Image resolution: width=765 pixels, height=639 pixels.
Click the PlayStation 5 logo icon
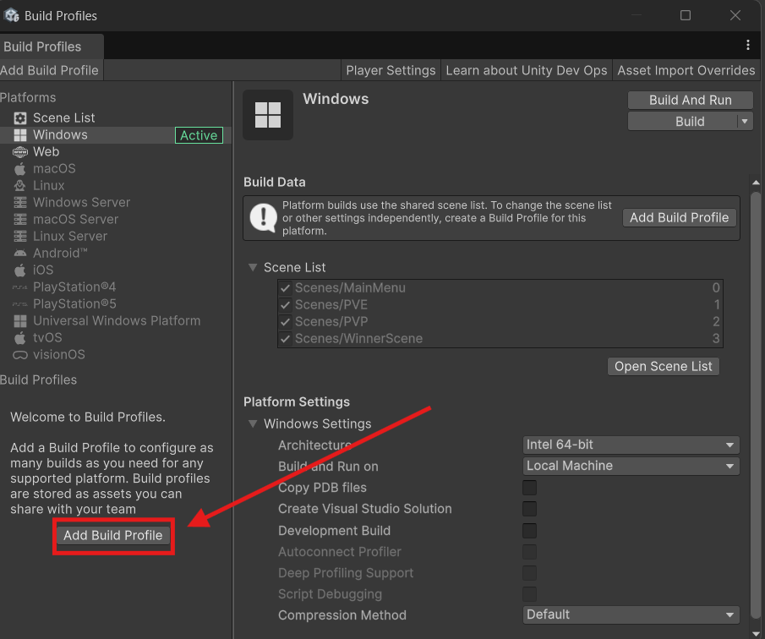pos(20,304)
